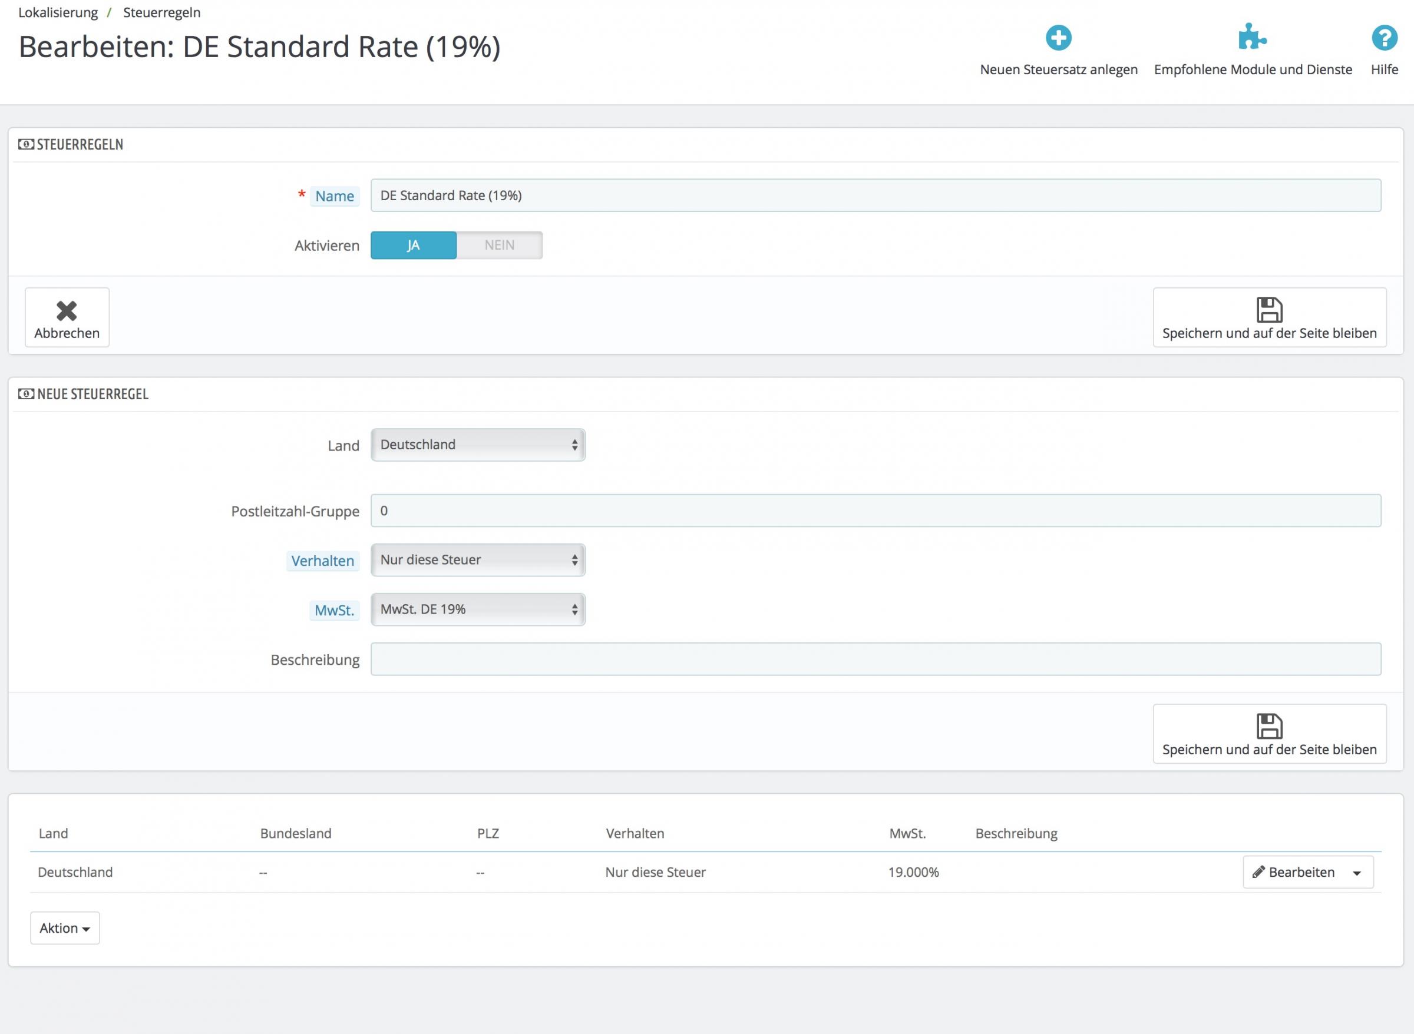The width and height of the screenshot is (1414, 1034).
Task: Click the Hilfe question mark icon
Action: coord(1384,38)
